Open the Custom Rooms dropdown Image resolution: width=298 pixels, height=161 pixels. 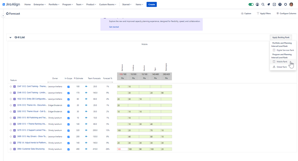point(107,4)
